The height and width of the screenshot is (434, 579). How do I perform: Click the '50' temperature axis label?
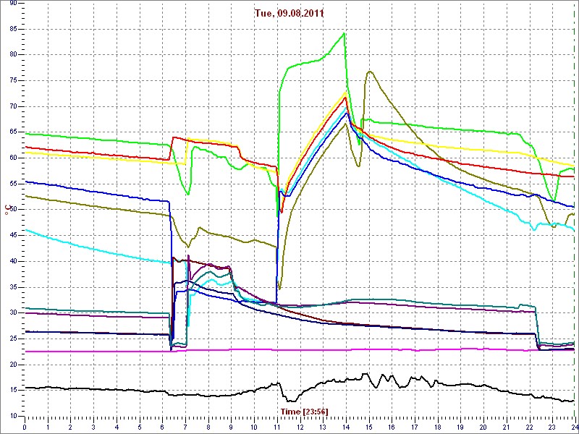[x=12, y=210]
